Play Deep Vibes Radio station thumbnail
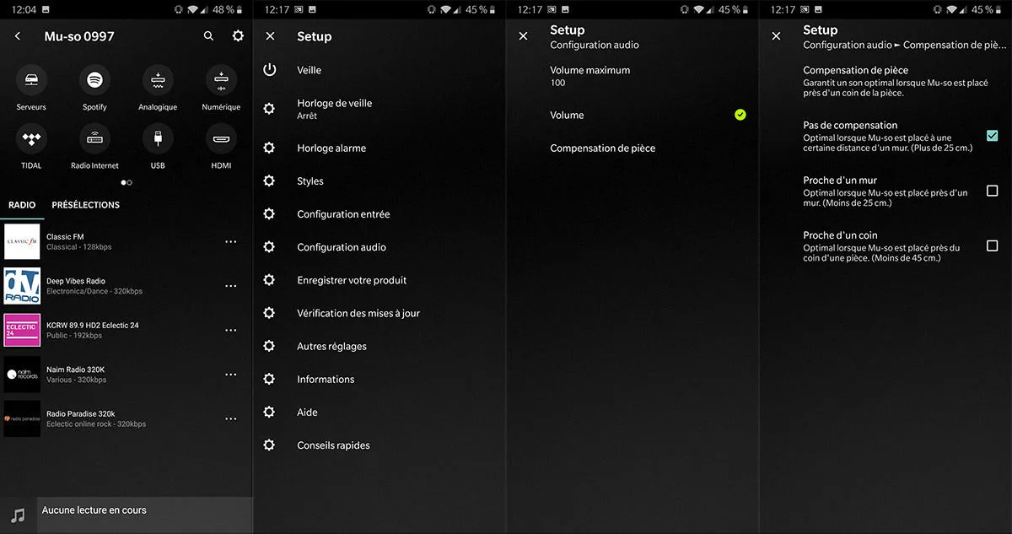Image resolution: width=1012 pixels, height=534 pixels. (22, 286)
